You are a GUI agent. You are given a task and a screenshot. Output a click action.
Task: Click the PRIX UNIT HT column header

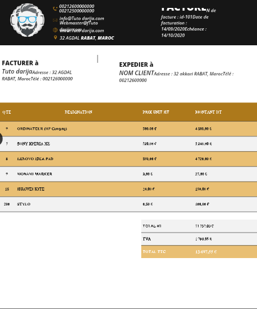[x=156, y=112]
